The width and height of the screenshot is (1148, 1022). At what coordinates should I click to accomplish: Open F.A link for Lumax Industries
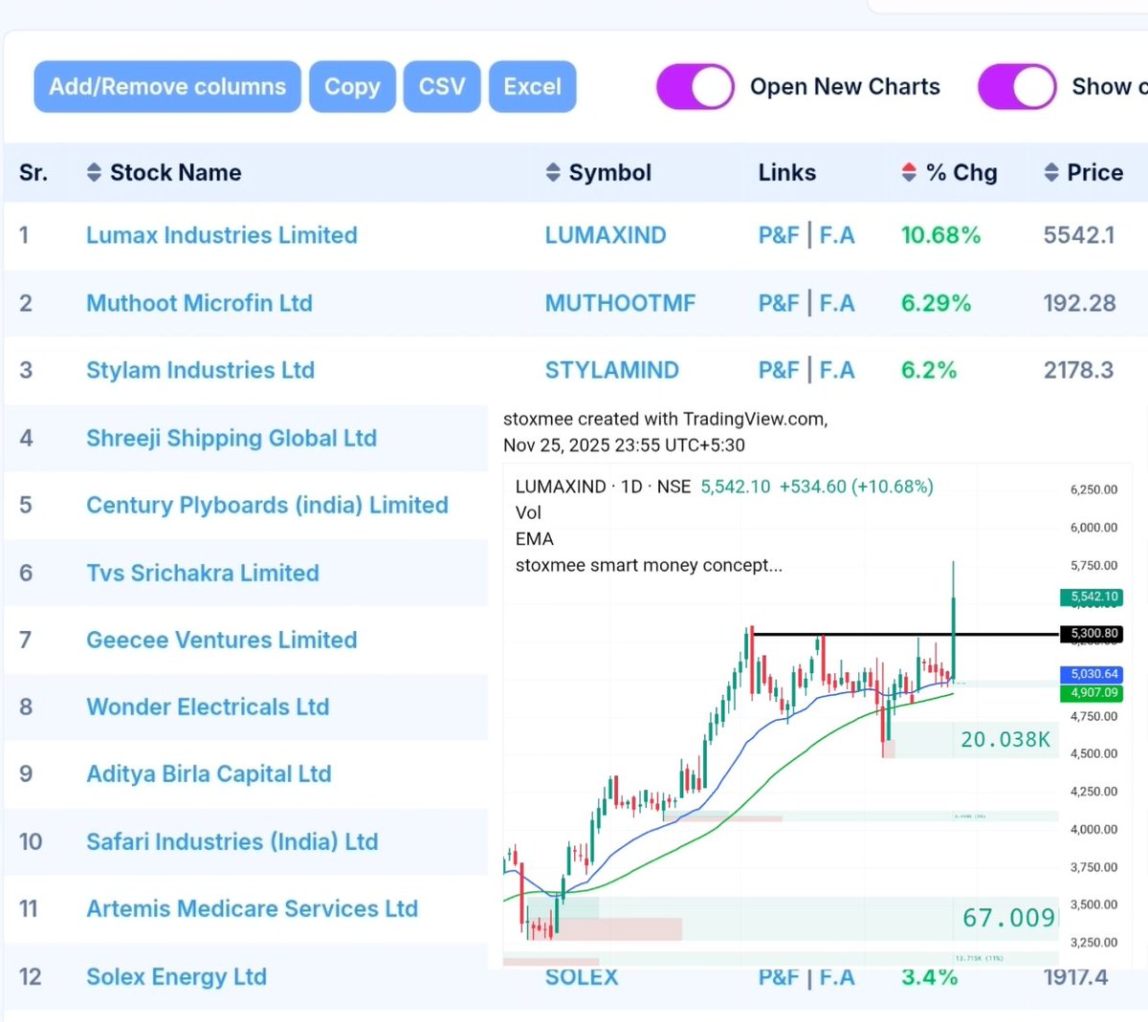pos(837,235)
